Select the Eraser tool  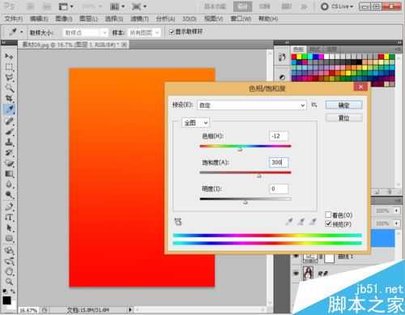9,163
